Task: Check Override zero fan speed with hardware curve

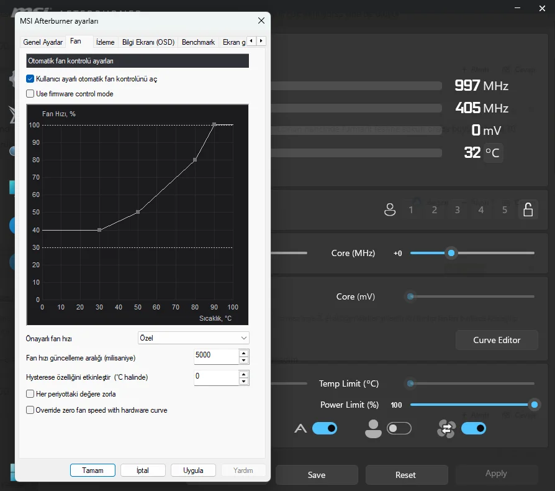Action: pyautogui.click(x=30, y=410)
